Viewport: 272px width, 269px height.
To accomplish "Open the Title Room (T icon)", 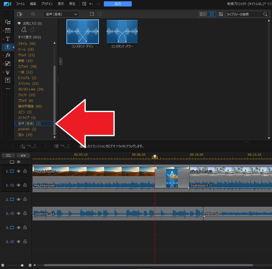I will tap(8, 39).
